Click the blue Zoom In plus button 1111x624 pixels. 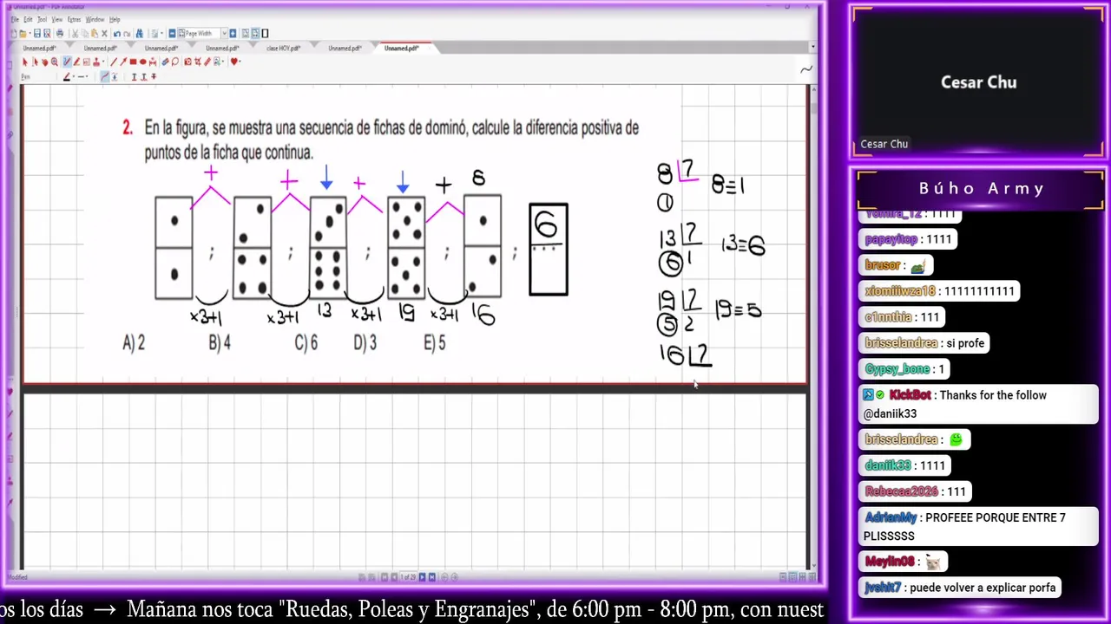(x=233, y=34)
